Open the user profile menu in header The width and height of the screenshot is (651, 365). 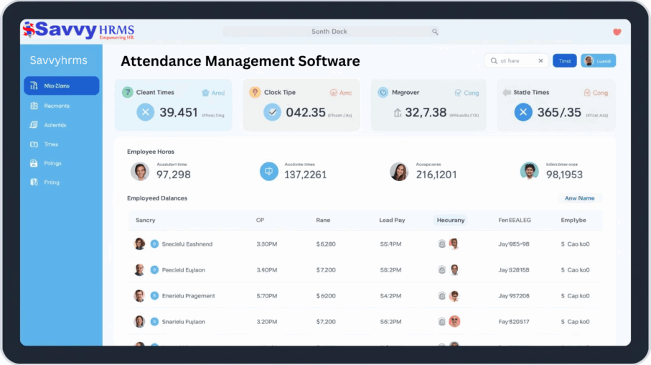pyautogui.click(x=598, y=61)
